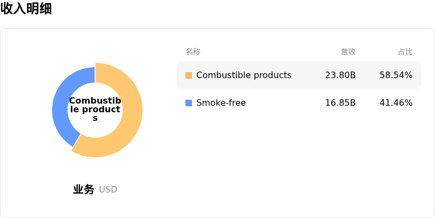Click the 58.54% share value

(396, 75)
